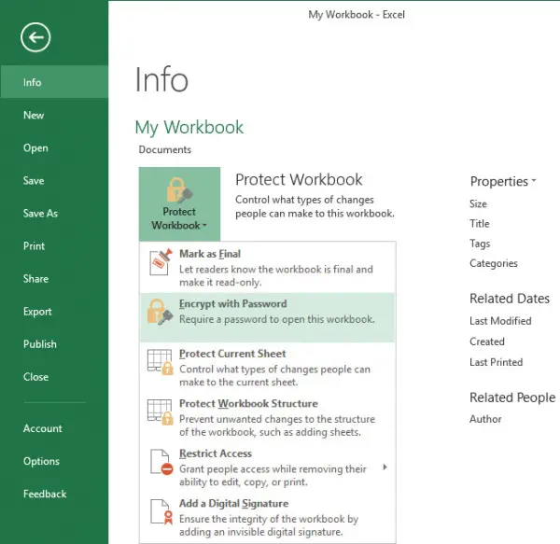The width and height of the screenshot is (560, 544).
Task: Select Protect Workbook Structure option
Action: tap(268, 417)
